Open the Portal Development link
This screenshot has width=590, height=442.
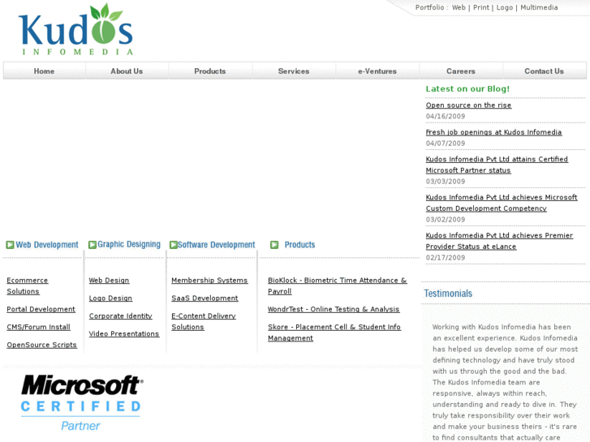pyautogui.click(x=41, y=309)
